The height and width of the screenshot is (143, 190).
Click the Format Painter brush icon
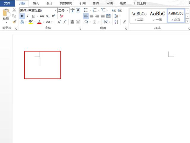[14, 22]
